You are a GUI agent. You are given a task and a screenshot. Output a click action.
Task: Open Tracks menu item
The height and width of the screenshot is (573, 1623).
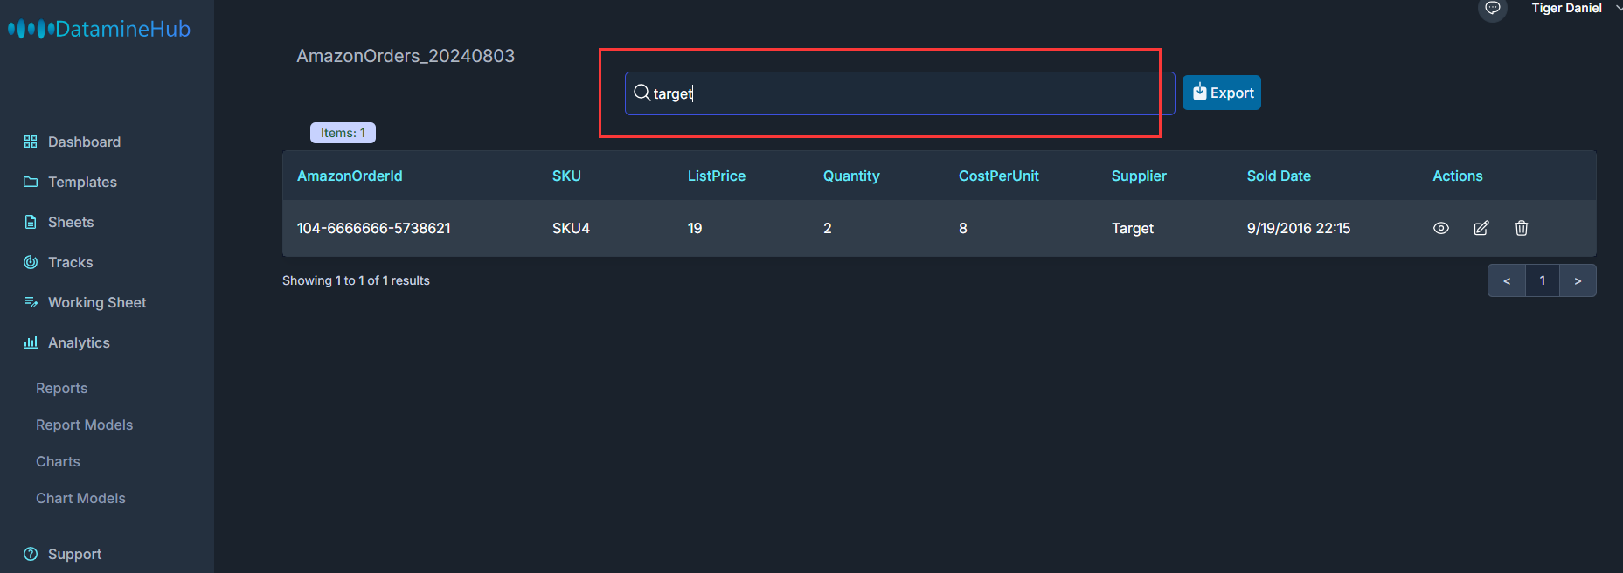(70, 262)
